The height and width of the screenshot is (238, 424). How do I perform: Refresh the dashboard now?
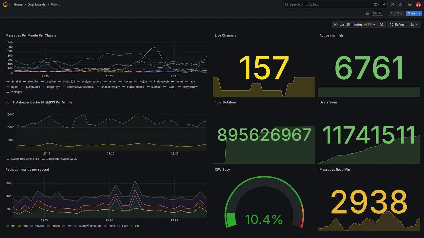397,25
